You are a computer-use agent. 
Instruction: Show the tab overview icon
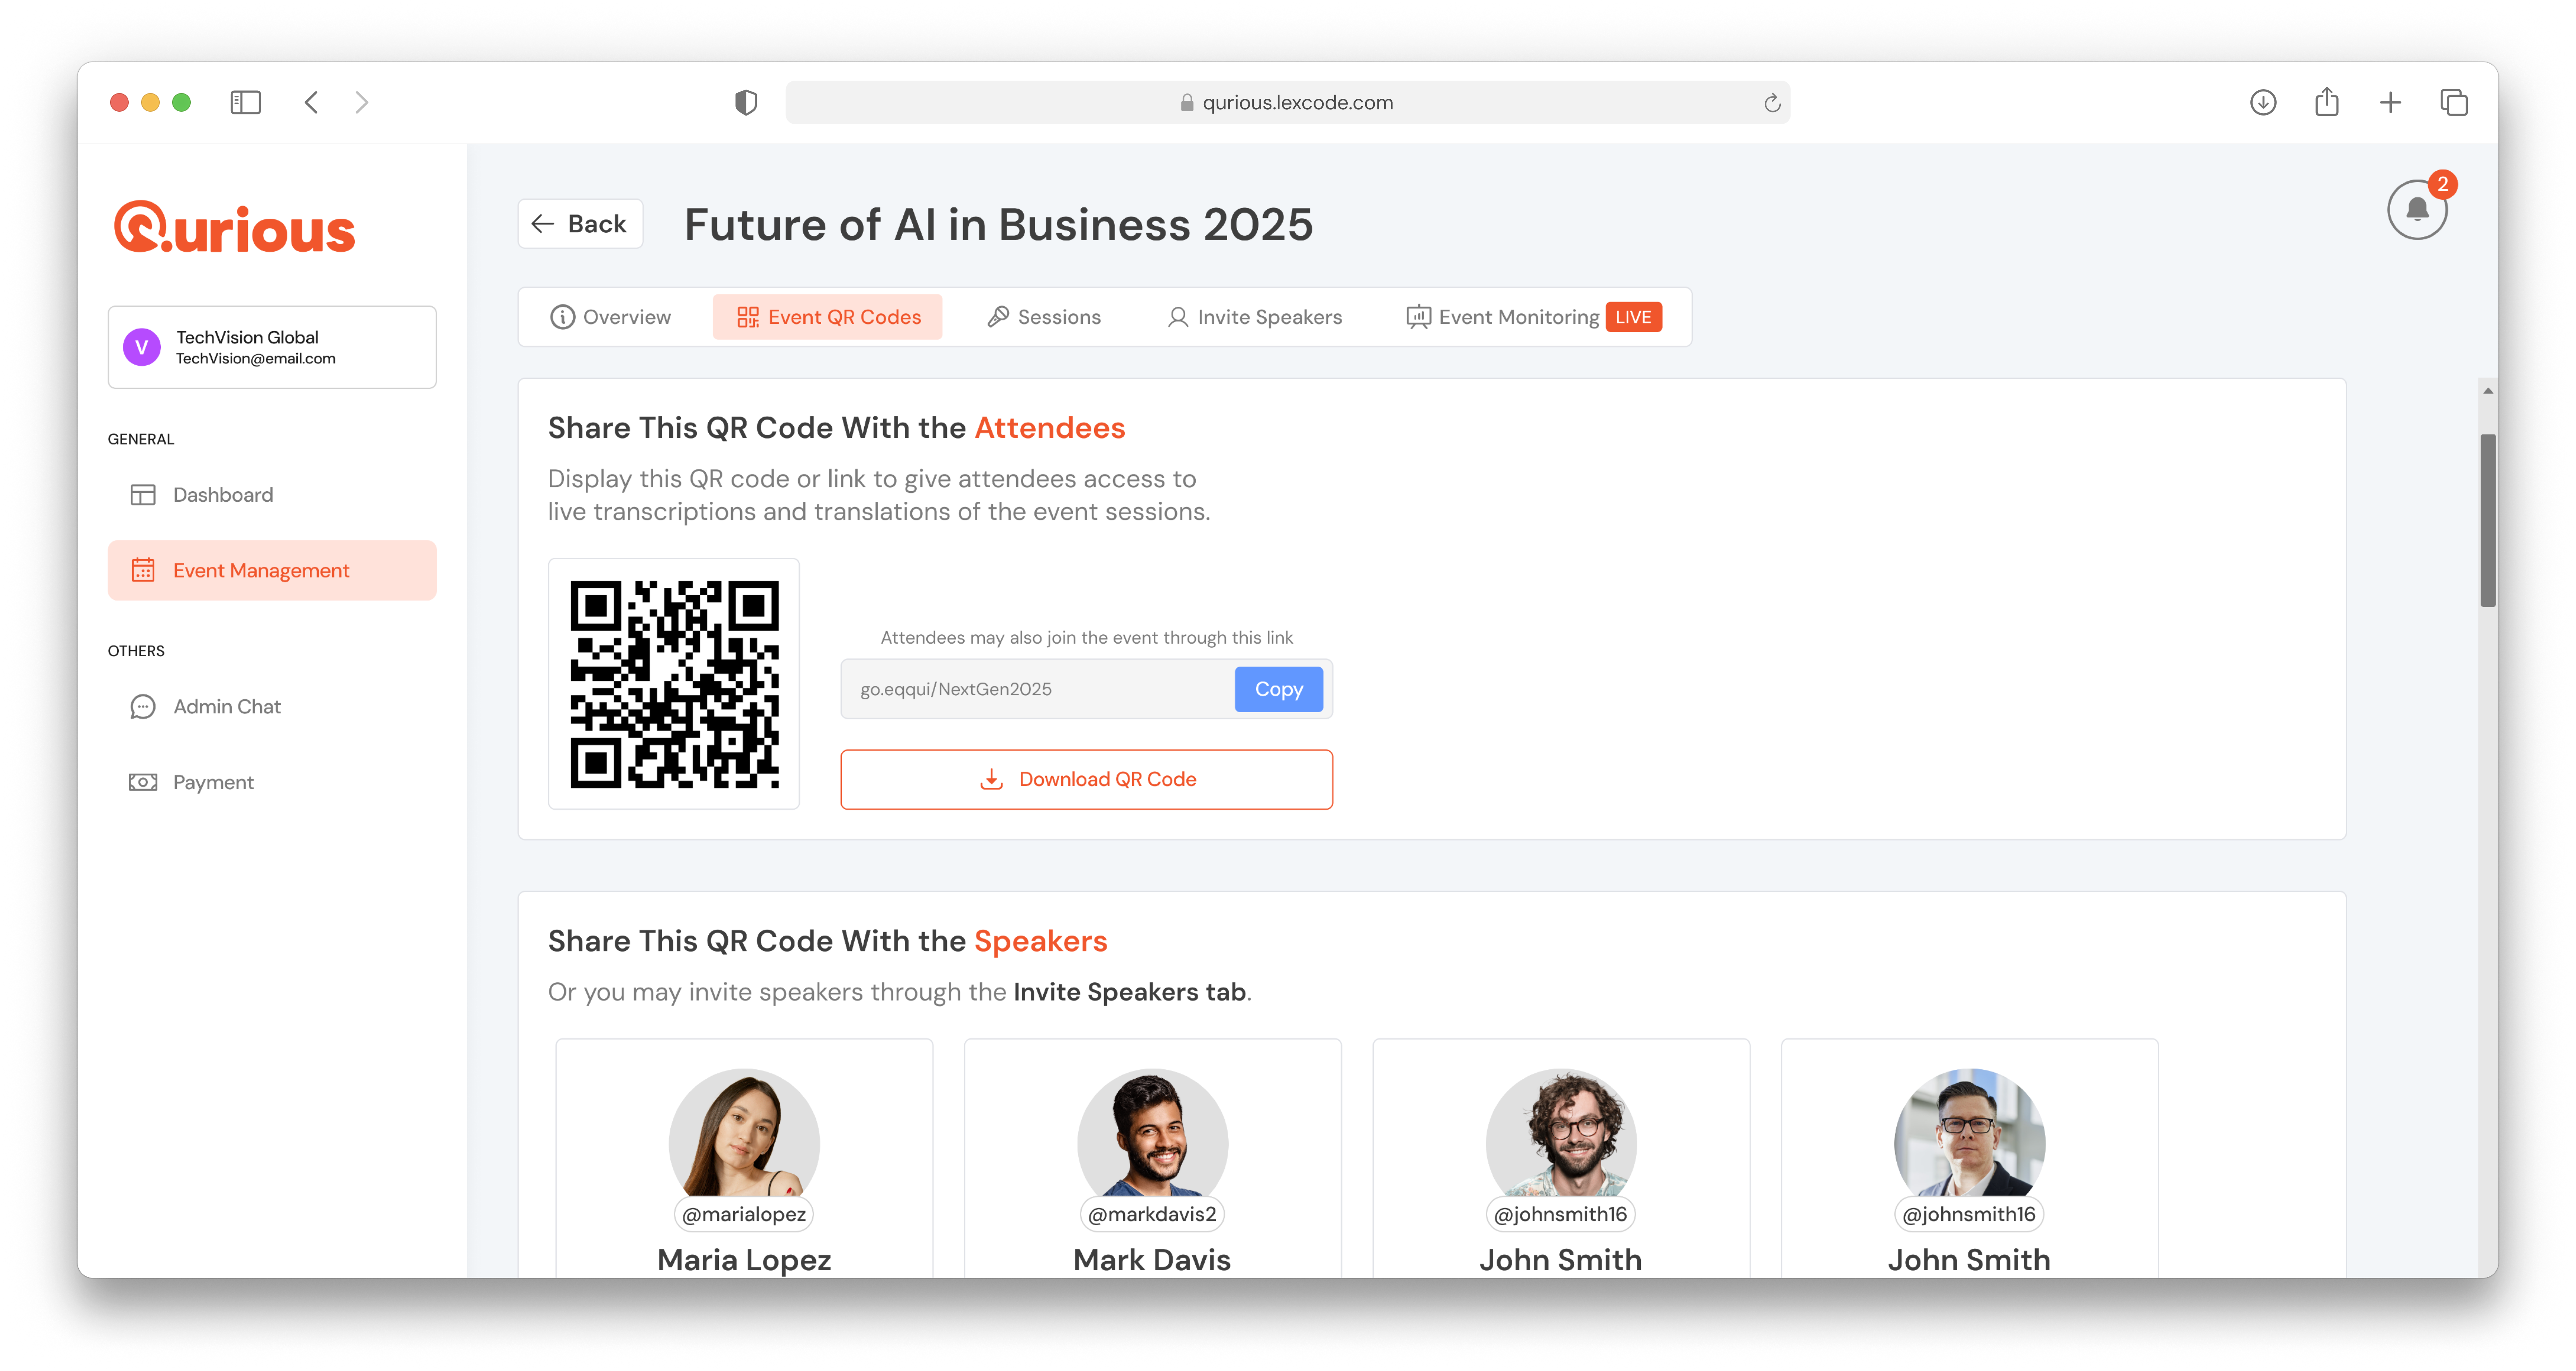point(2453,102)
